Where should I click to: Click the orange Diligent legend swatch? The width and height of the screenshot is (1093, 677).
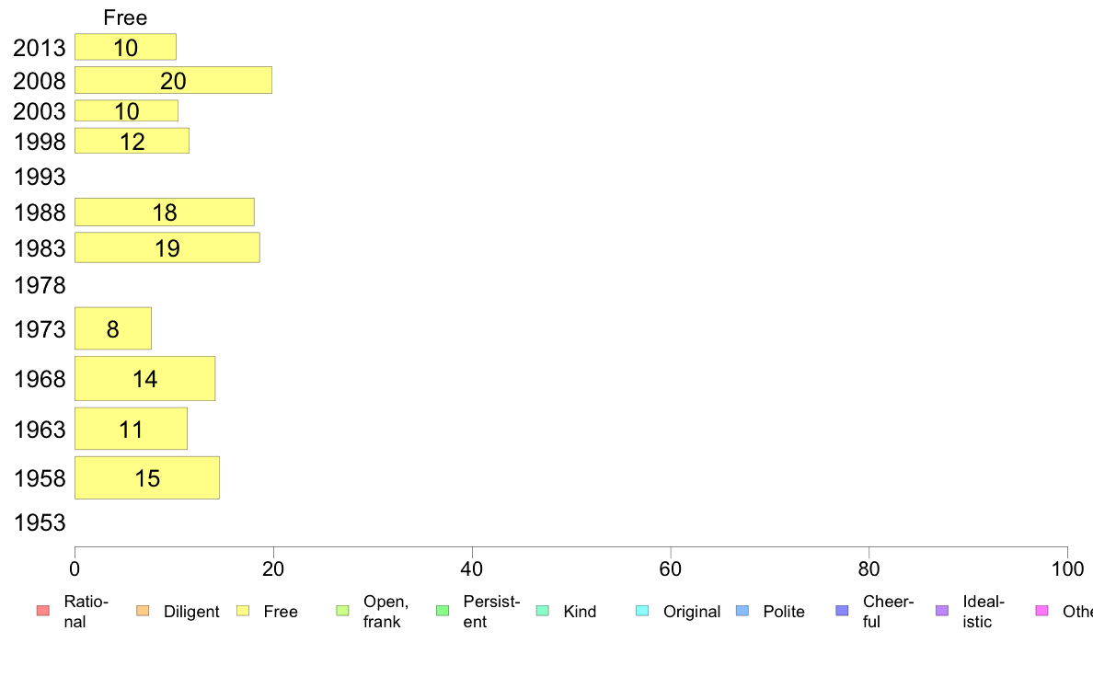click(x=143, y=611)
